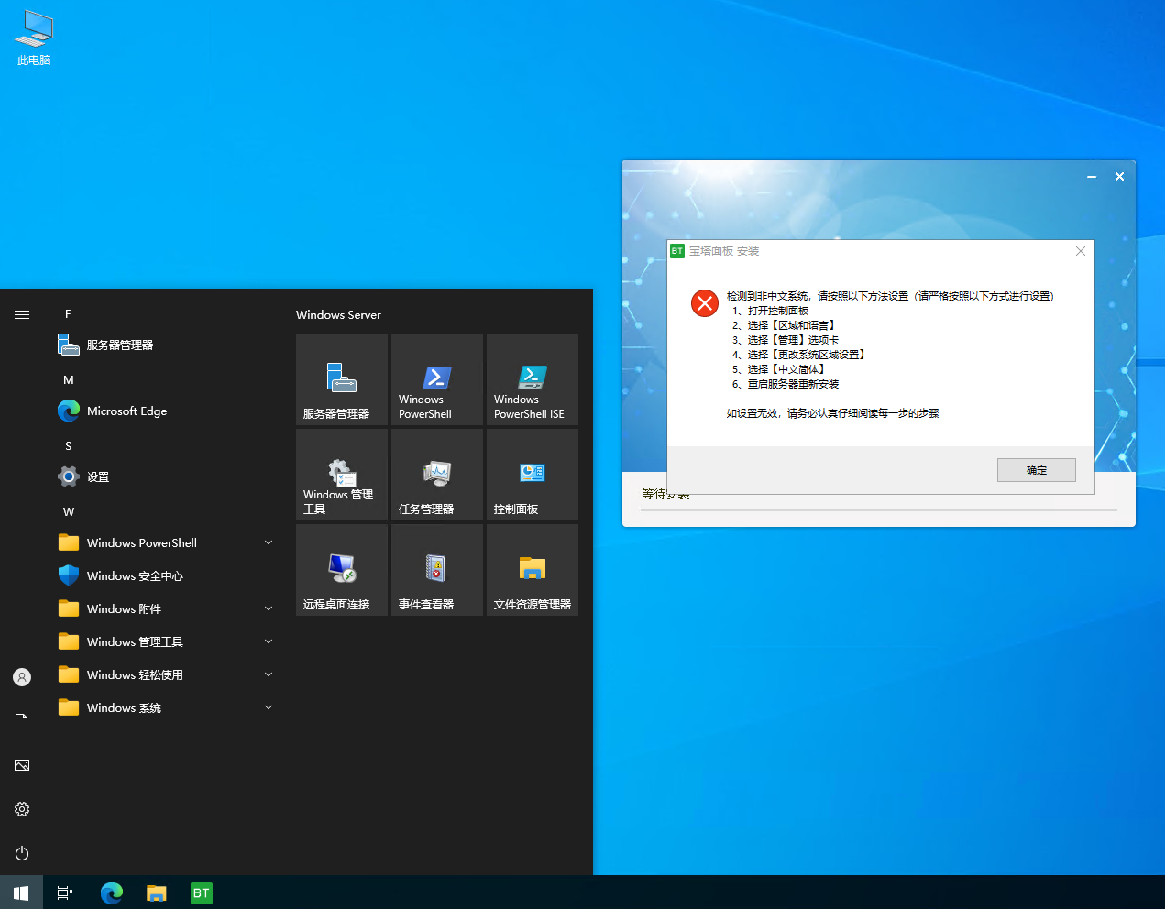Expand the Windows 轻松使用 folder
The image size is (1165, 909).
tap(167, 675)
